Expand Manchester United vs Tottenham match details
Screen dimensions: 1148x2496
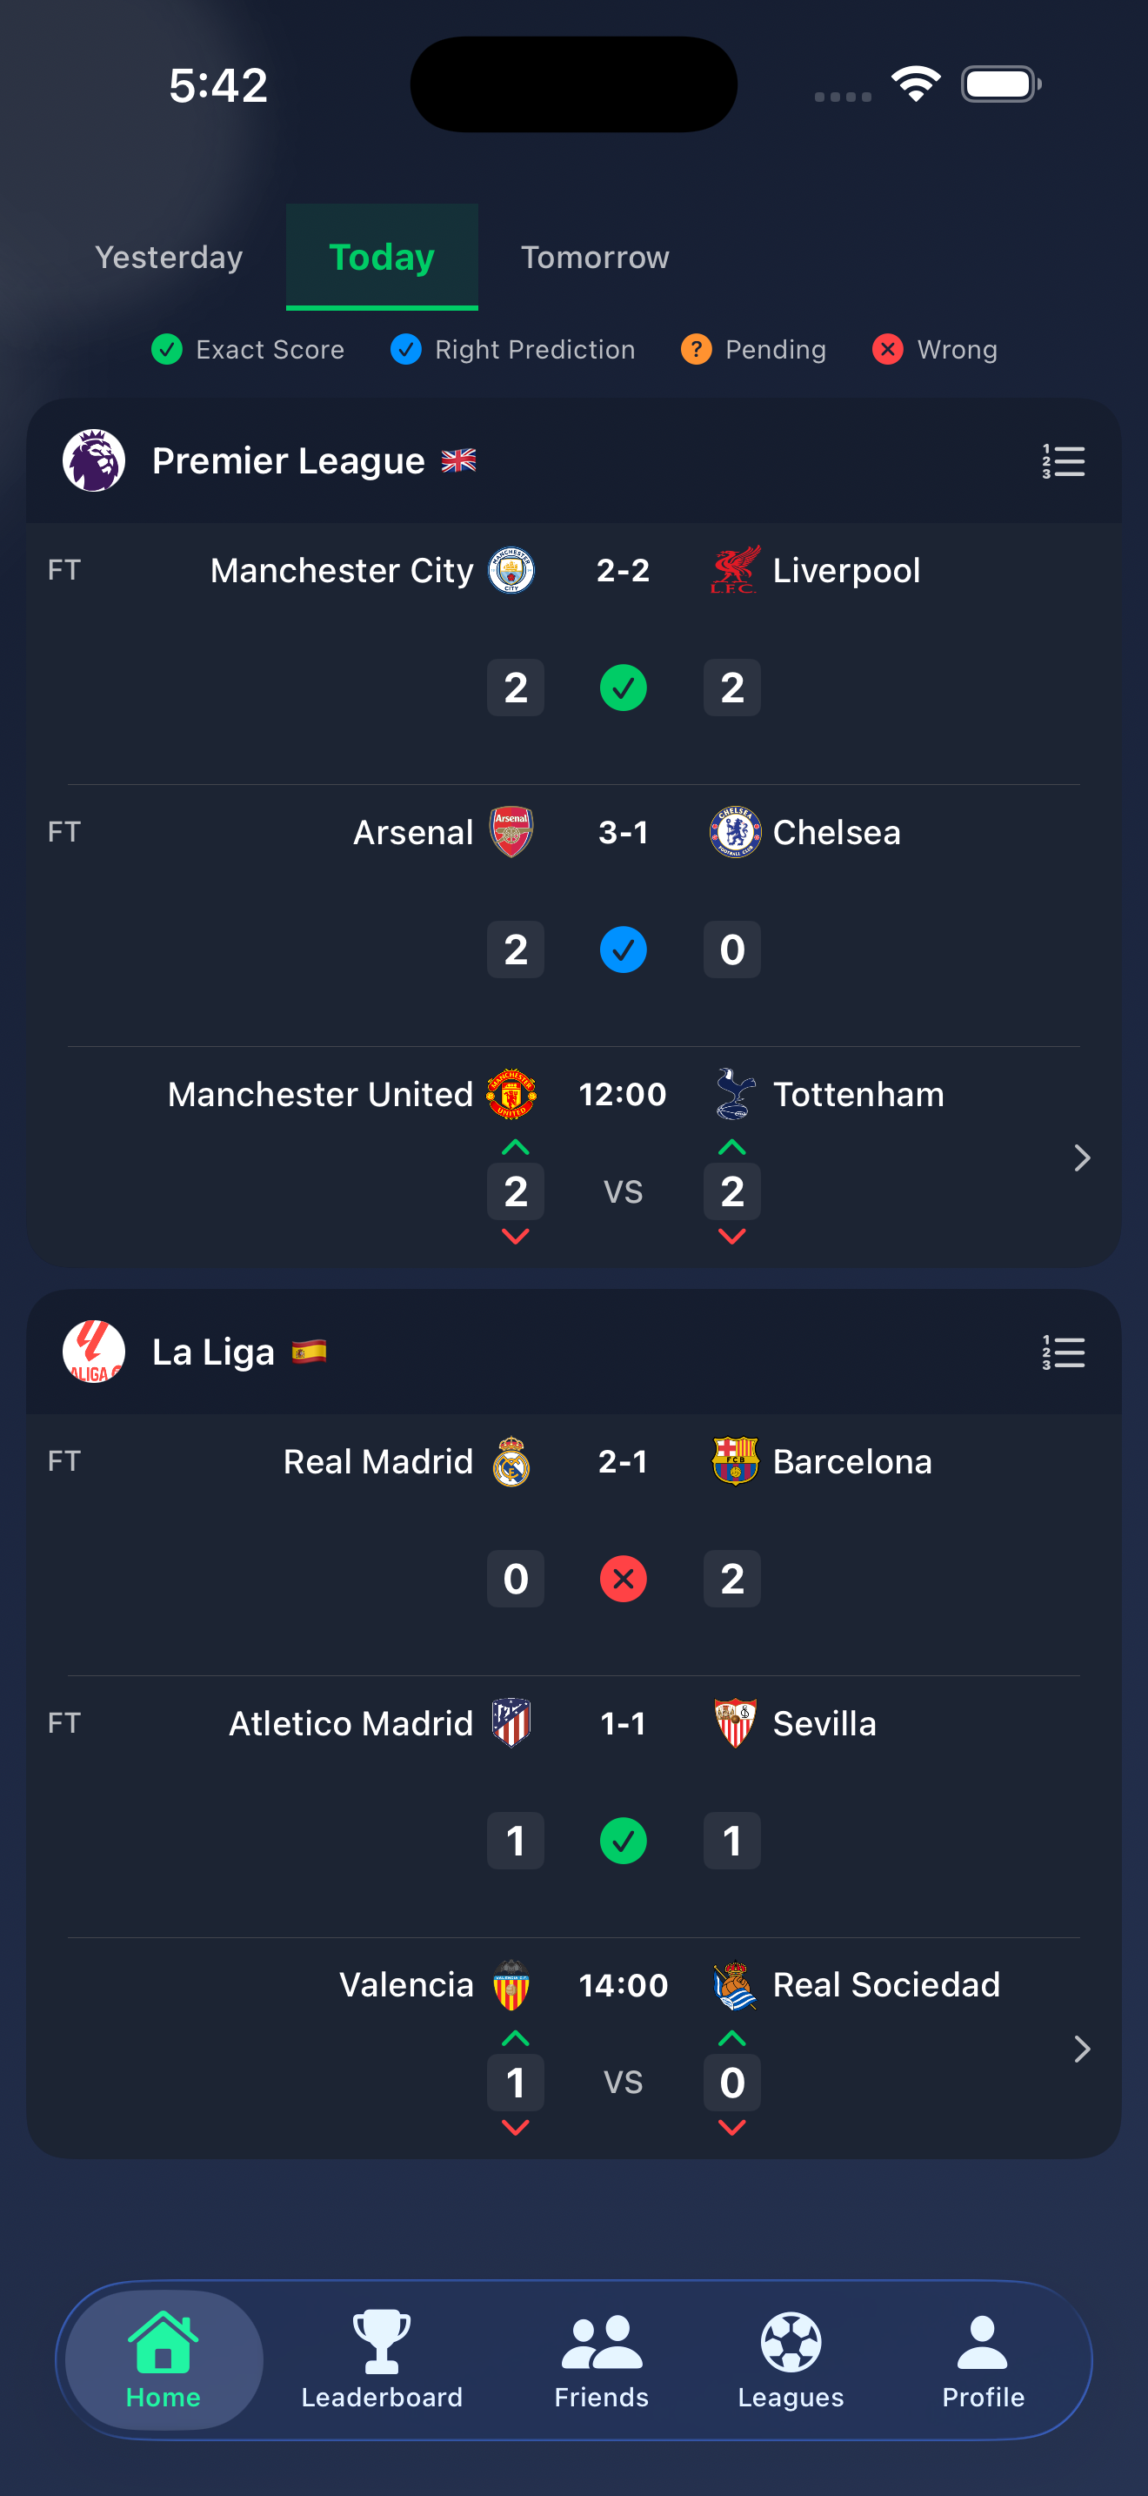(x=1080, y=1157)
